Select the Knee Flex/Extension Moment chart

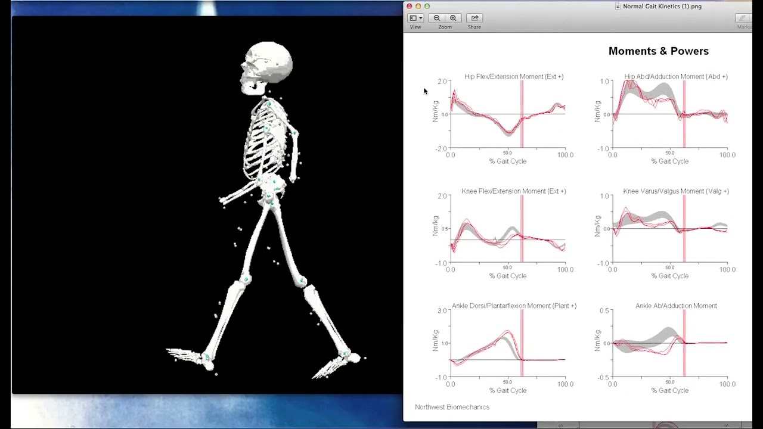(508, 229)
